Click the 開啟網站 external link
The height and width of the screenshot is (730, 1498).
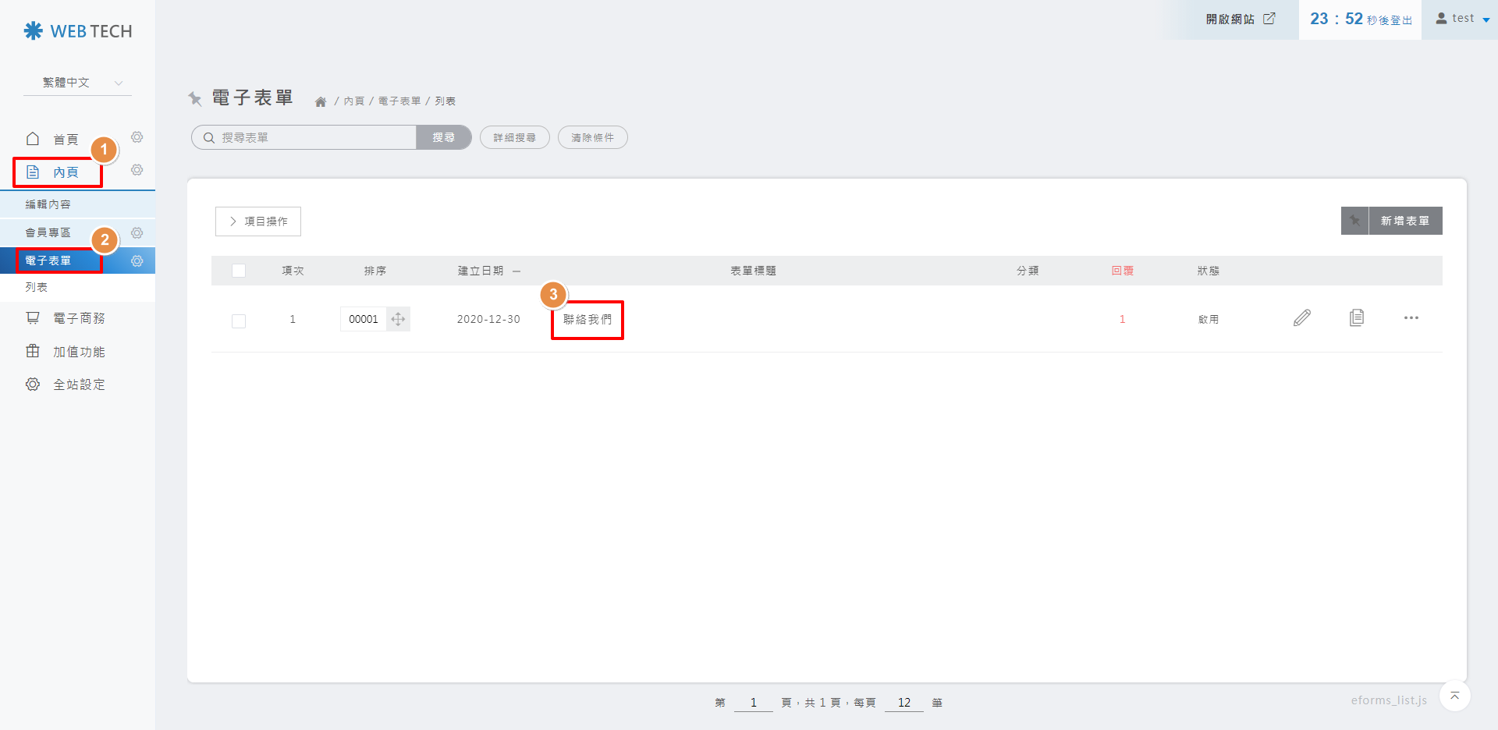point(1240,19)
